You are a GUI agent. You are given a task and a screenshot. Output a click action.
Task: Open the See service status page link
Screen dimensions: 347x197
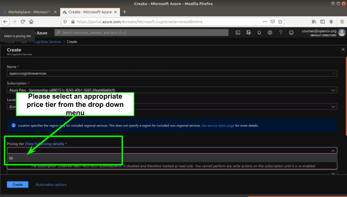(x=218, y=126)
